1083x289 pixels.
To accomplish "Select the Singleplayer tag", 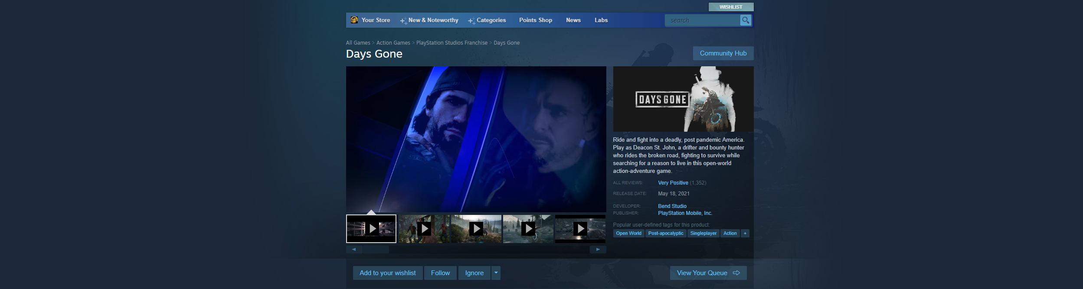I will click(703, 234).
